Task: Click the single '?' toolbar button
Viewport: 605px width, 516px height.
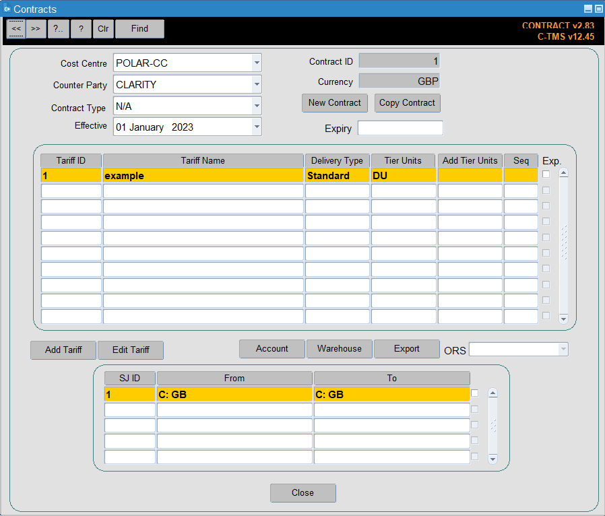Action: click(x=81, y=29)
